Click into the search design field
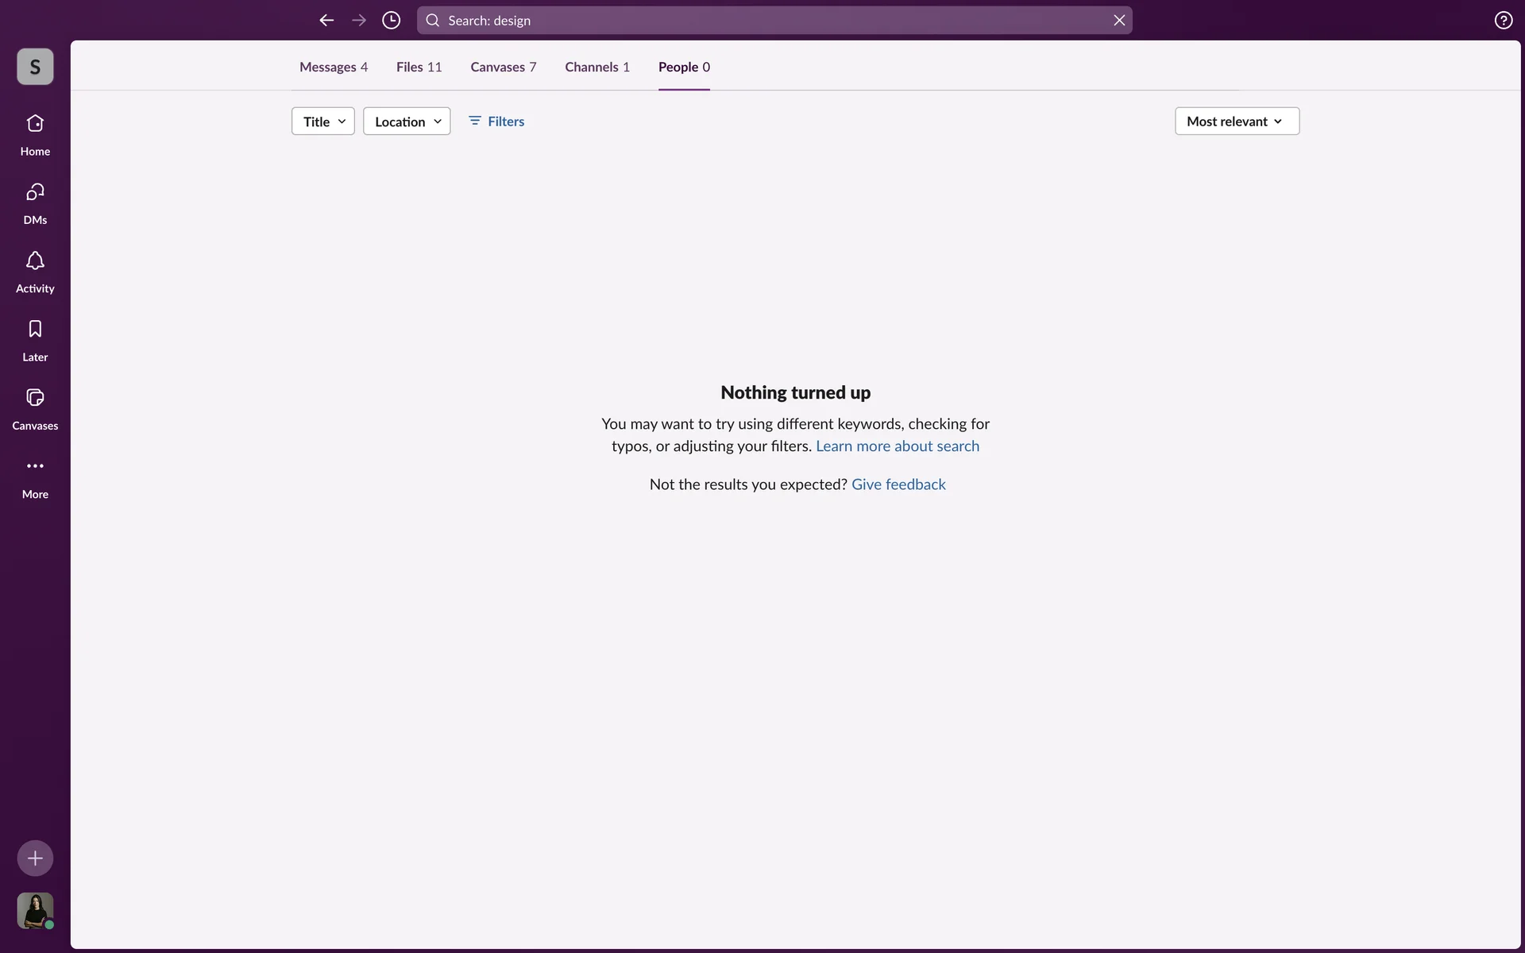Screen dimensions: 1525x953 pos(762,21)
